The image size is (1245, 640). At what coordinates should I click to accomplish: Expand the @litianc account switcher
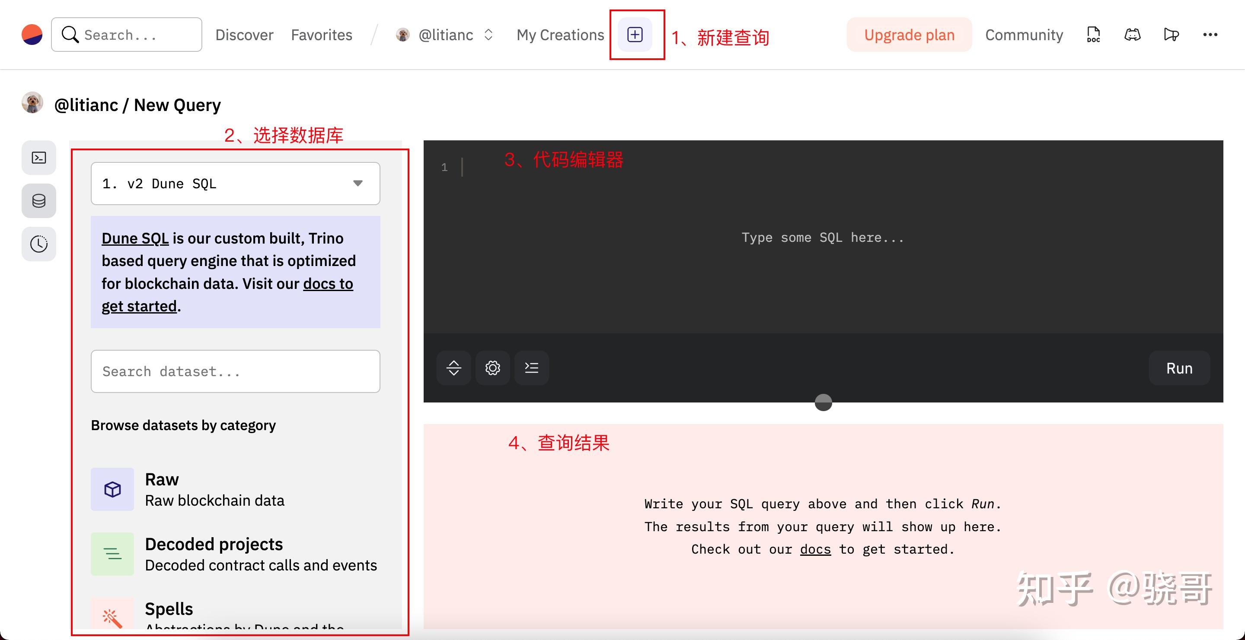coord(445,35)
